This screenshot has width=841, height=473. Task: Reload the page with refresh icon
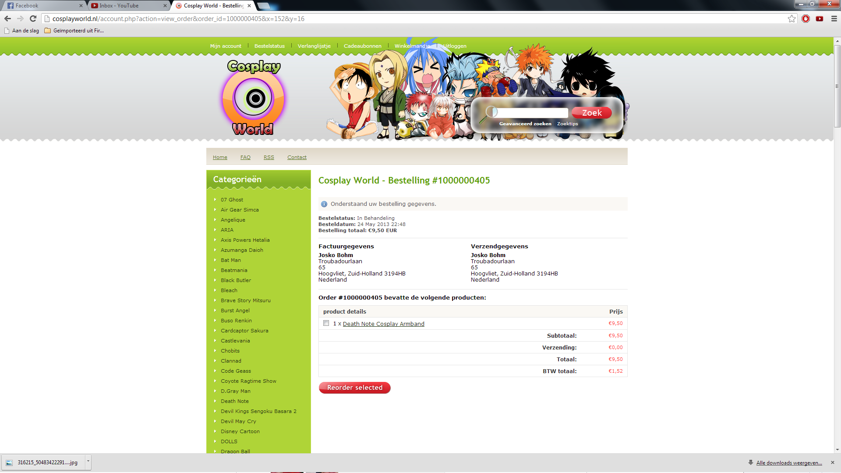click(33, 18)
